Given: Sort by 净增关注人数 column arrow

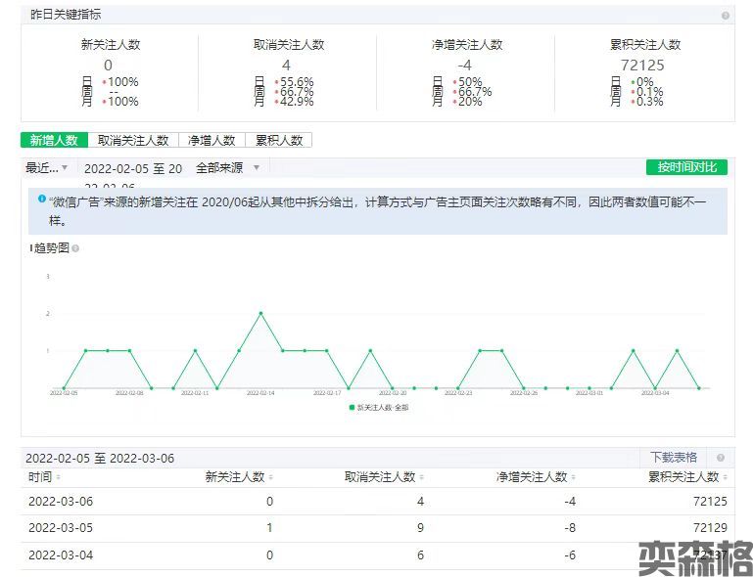Looking at the screenshot, I should coord(574,477).
